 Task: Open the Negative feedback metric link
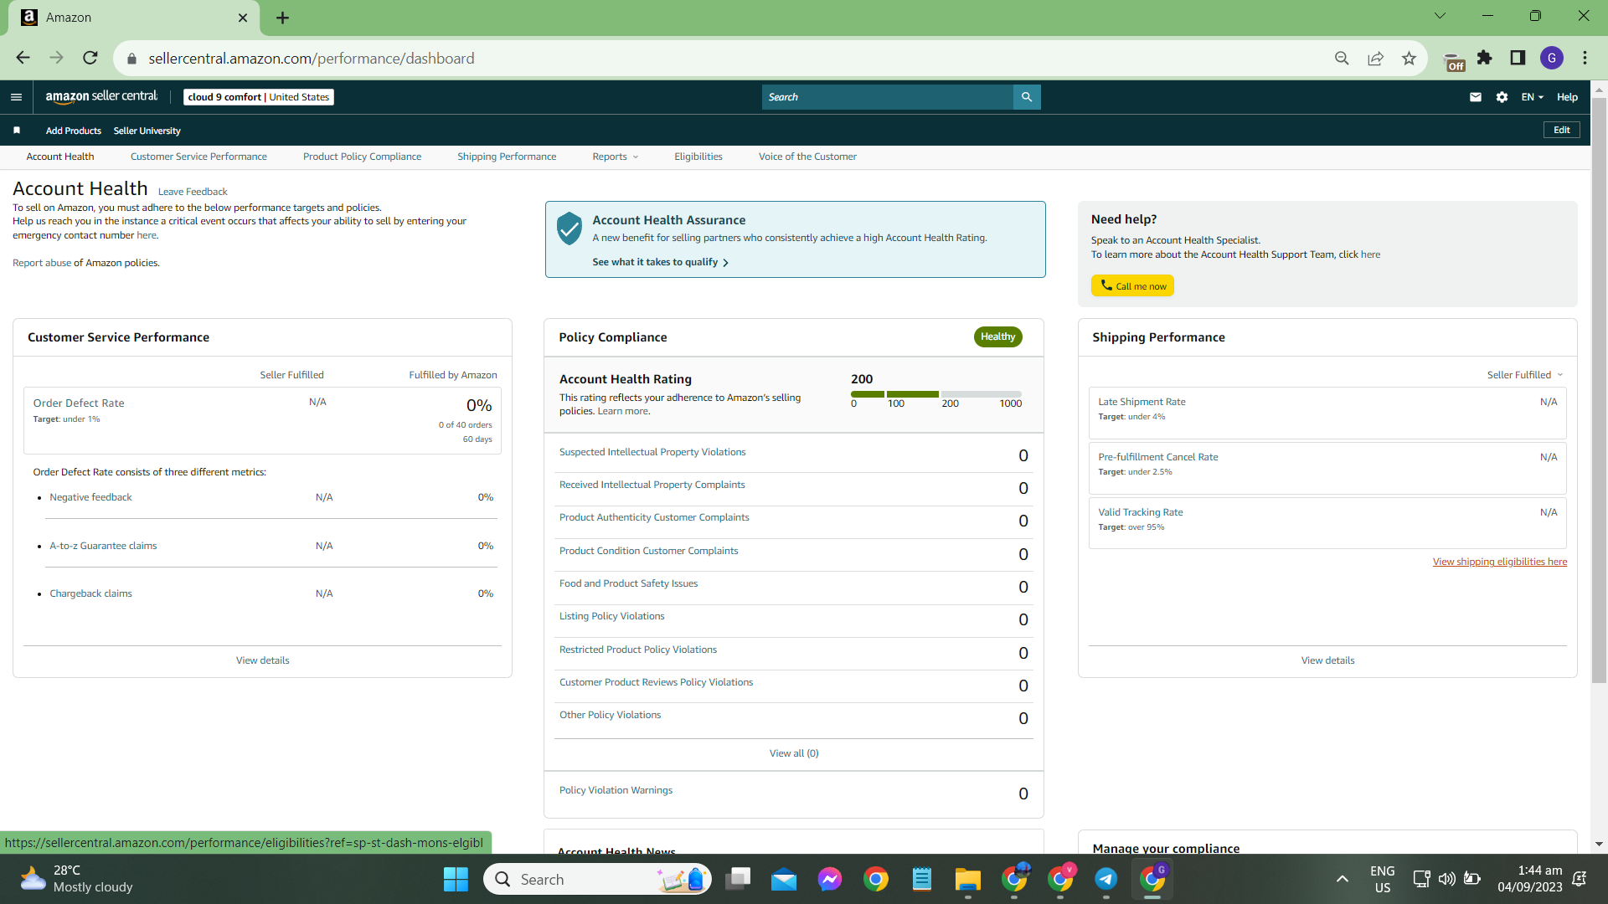pos(90,497)
